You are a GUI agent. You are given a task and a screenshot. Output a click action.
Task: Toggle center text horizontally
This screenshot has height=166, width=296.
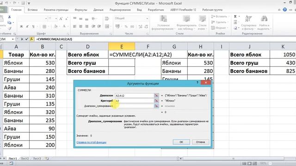coord(80,27)
